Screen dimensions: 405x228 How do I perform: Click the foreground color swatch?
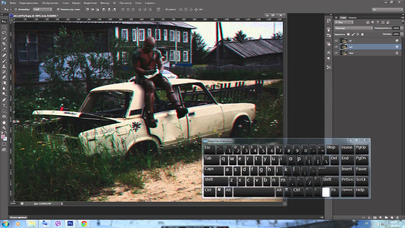3,137
